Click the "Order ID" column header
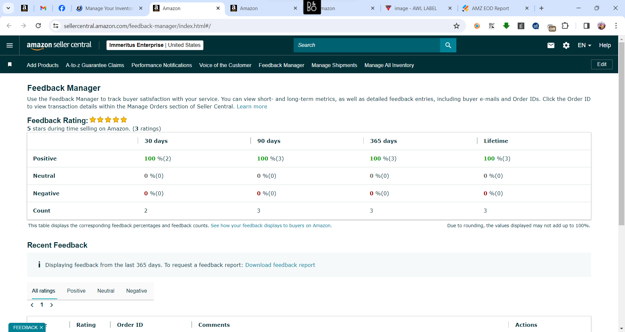 pos(130,325)
